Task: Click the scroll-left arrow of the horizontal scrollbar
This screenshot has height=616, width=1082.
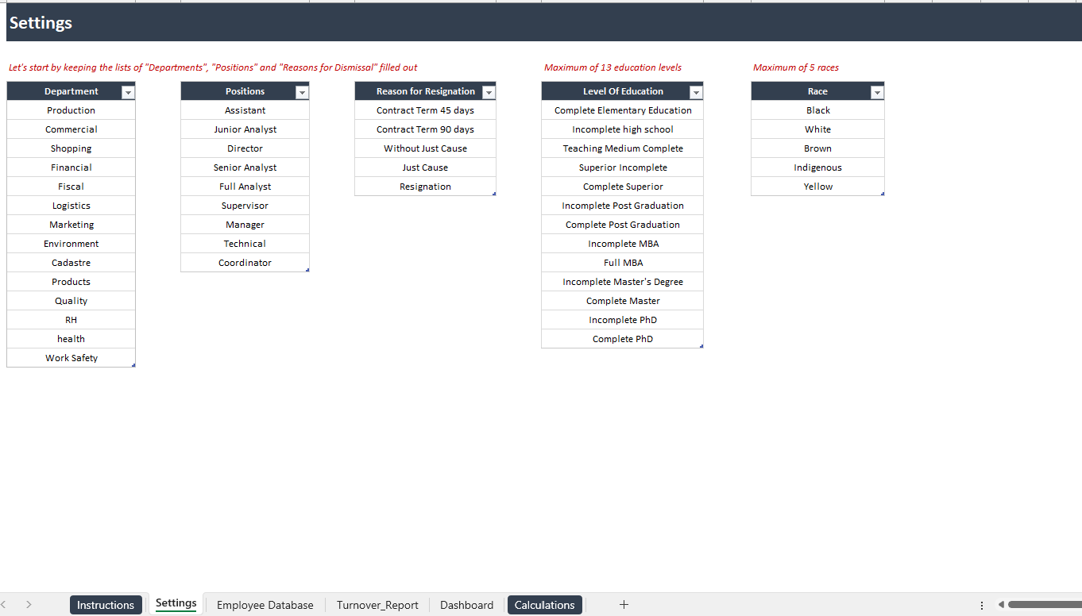Action: coord(1003,604)
